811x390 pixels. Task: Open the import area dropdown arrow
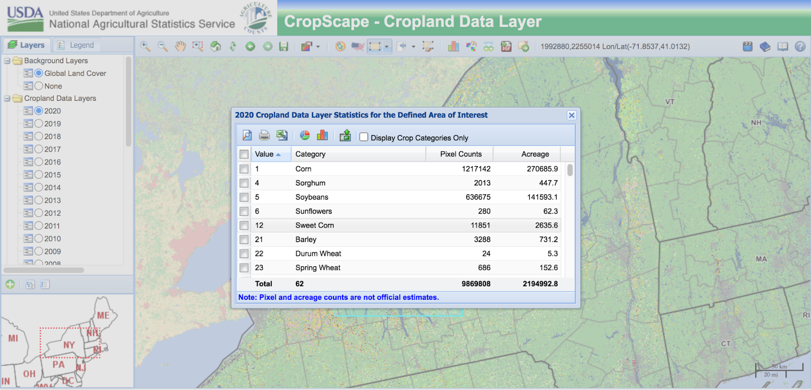(414, 47)
